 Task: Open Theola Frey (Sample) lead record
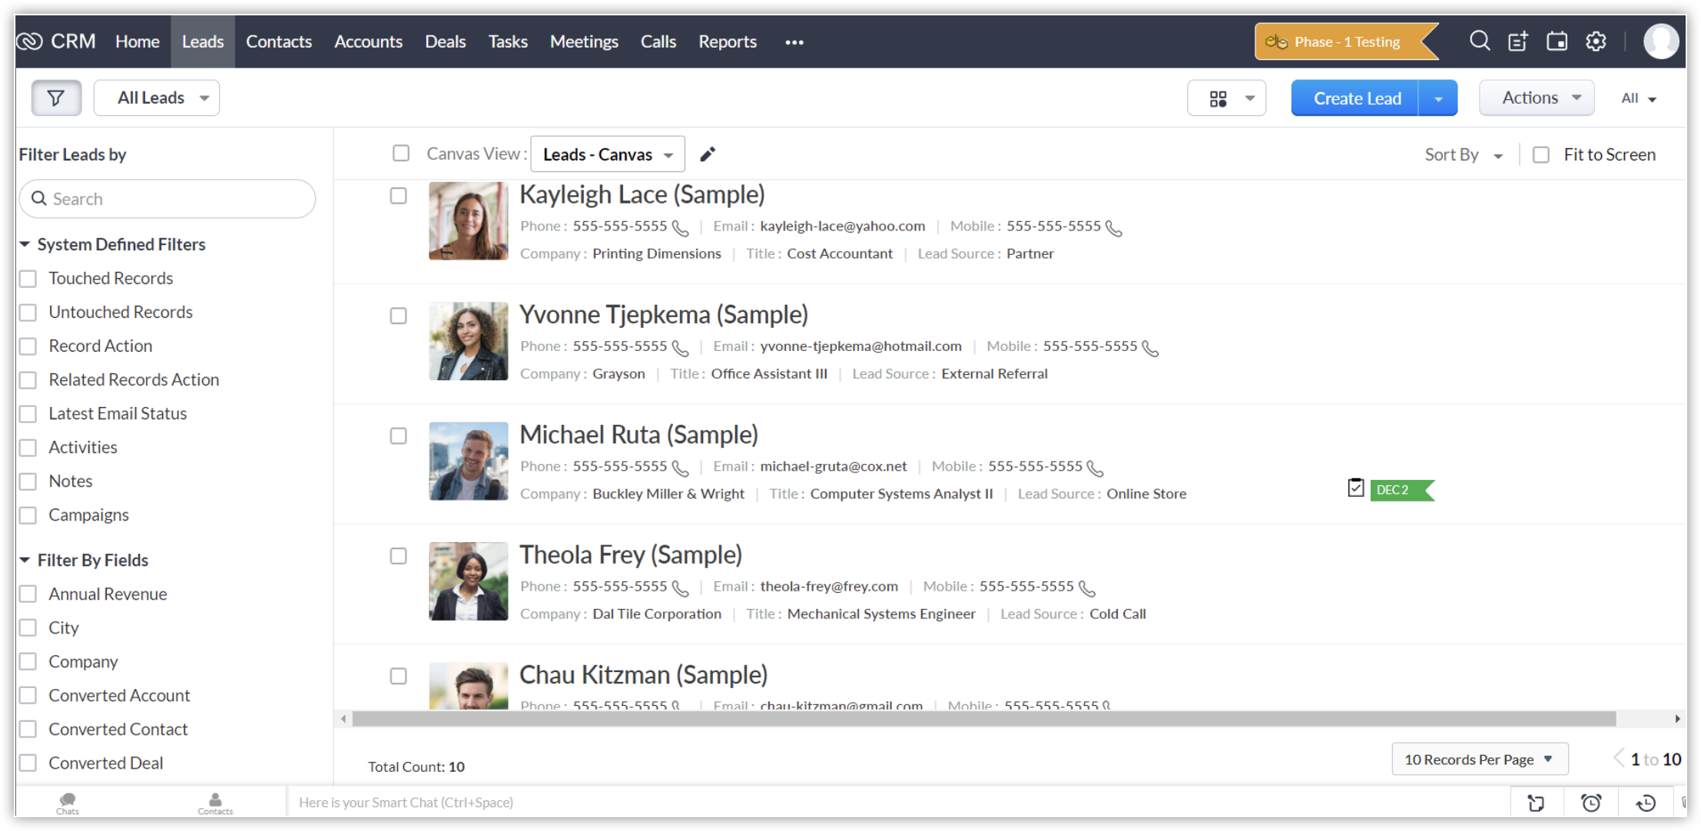click(x=630, y=555)
